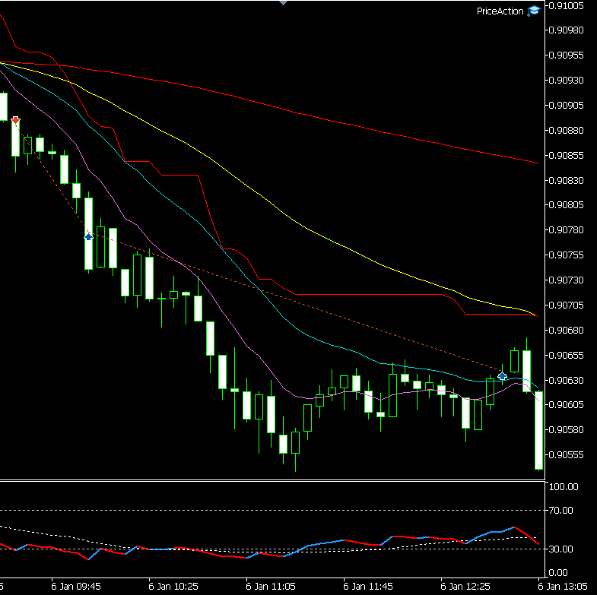Click the PriceAction expert advisor label
Image resolution: width=597 pixels, height=595 pixels.
500,11
